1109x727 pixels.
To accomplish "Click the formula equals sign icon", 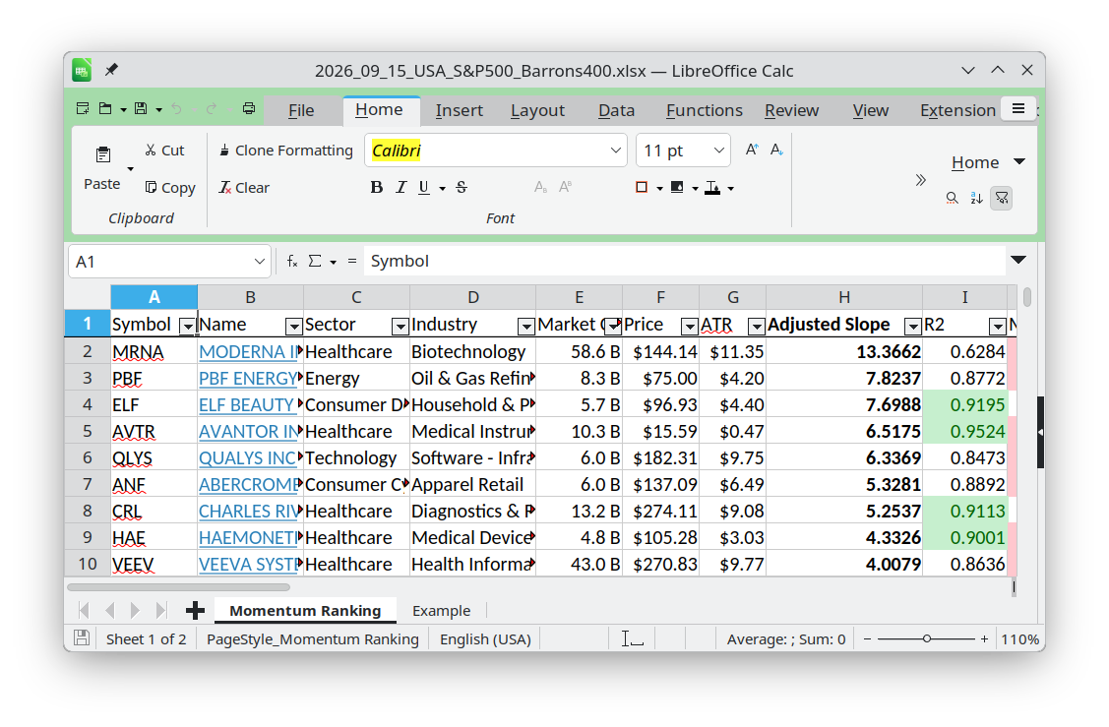I will (352, 261).
